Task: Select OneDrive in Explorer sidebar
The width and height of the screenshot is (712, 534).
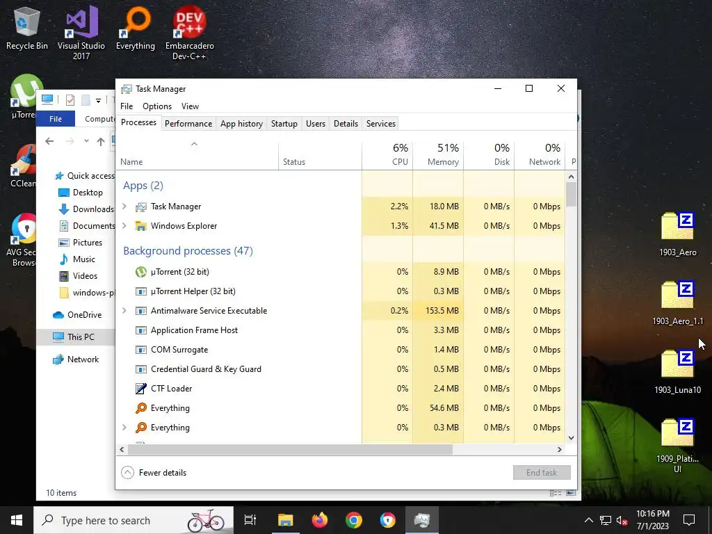Action: [x=77, y=315]
